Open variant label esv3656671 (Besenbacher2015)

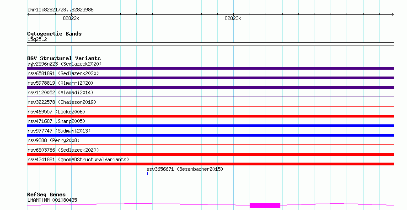(x=185, y=169)
